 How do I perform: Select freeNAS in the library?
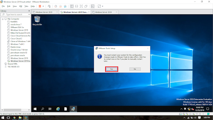pyautogui.click(x=14, y=22)
